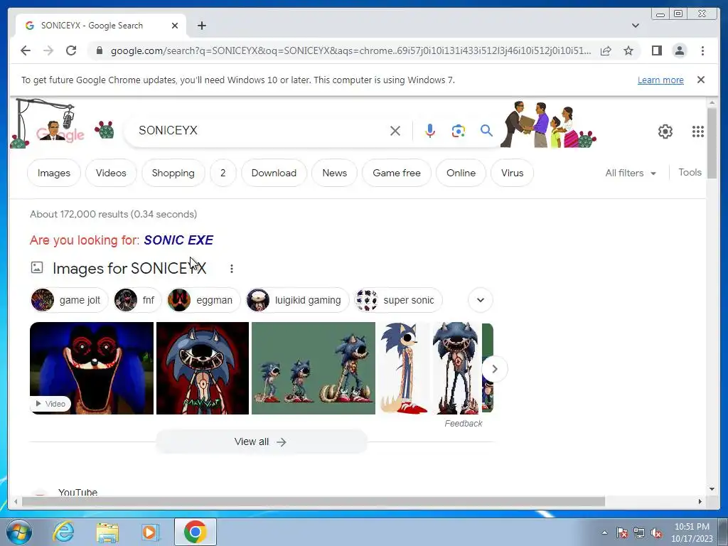This screenshot has height=546, width=728.
Task: Filter images by eggman chip
Action: click(203, 300)
